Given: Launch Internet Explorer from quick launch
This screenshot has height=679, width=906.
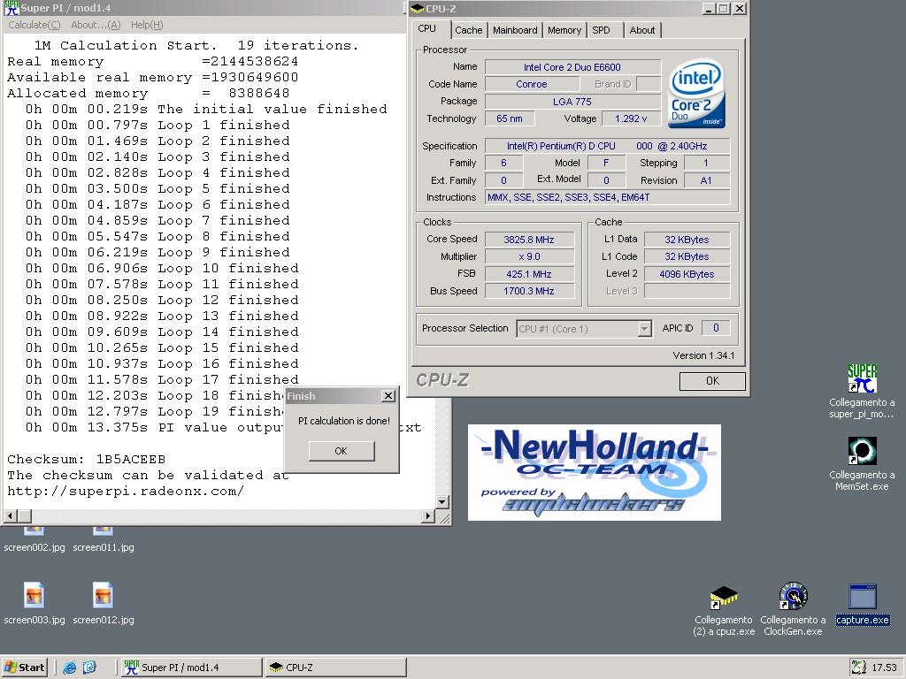Looking at the screenshot, I should (69, 668).
